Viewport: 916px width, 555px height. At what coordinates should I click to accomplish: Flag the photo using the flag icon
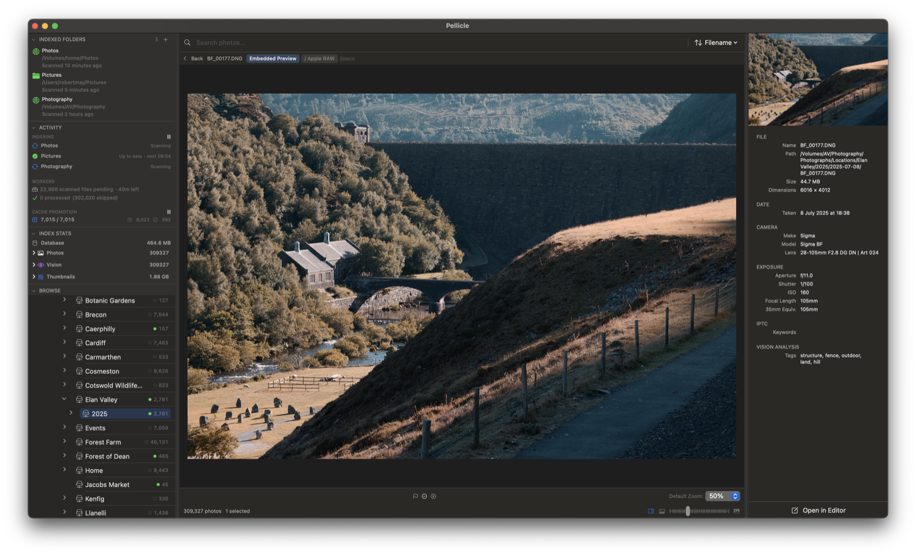(415, 496)
